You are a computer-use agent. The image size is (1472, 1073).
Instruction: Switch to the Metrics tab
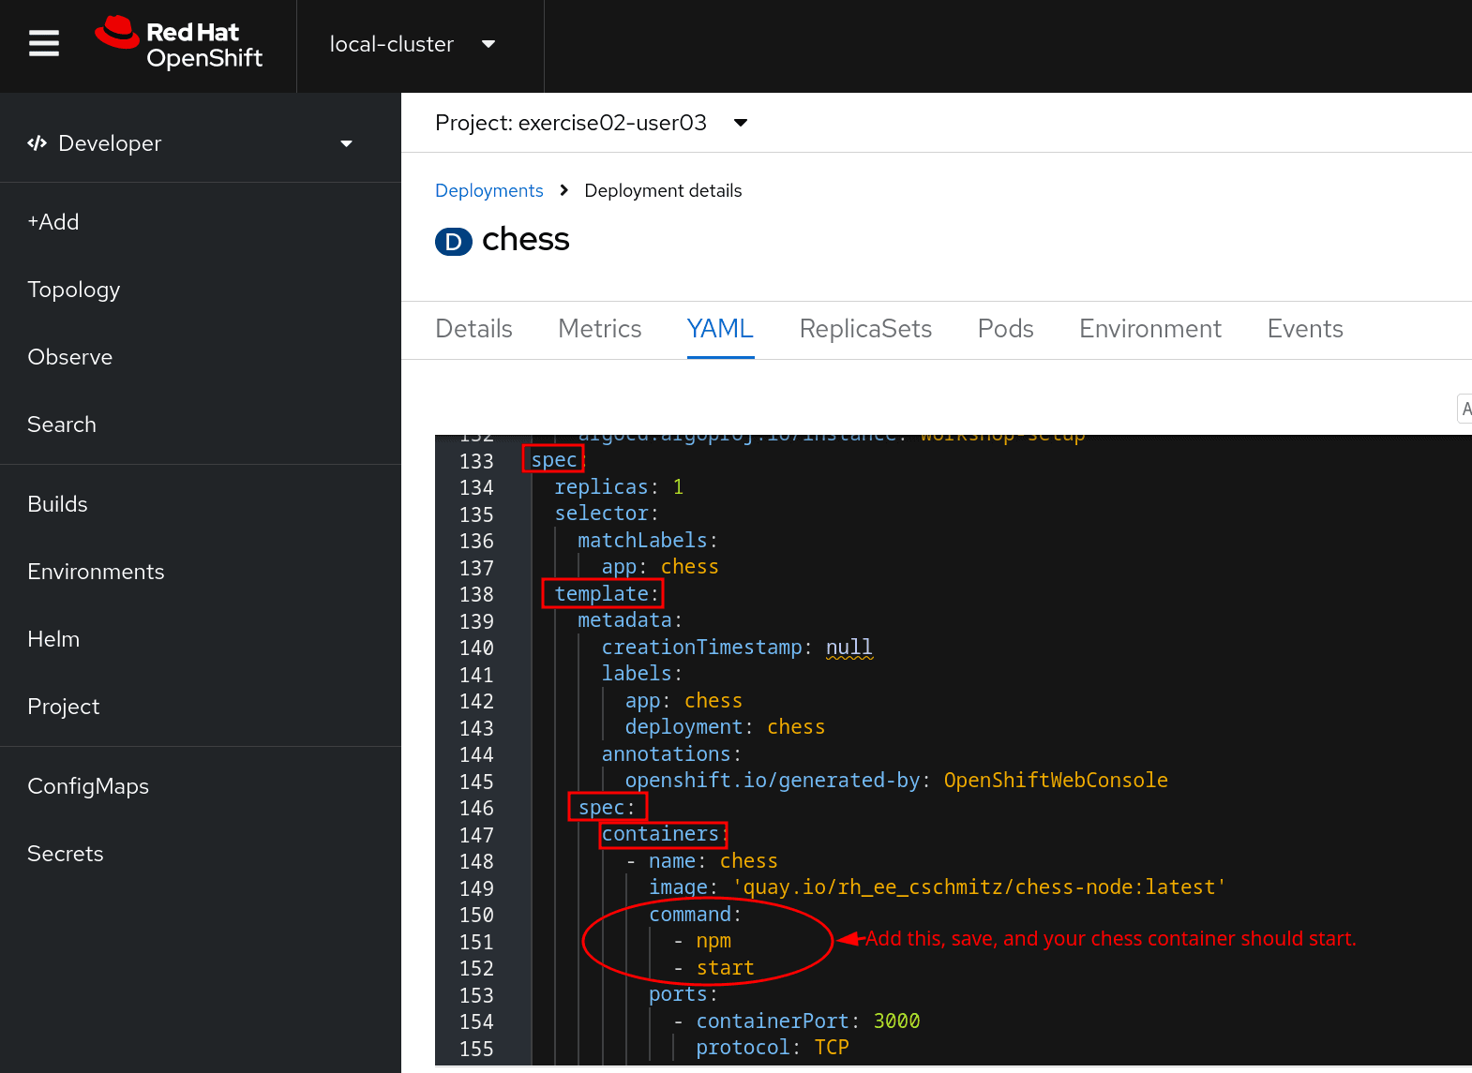600,329
